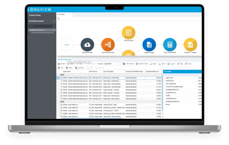Click Target Minimum in Row Details
The image size is (229, 145).
tap(171, 93)
